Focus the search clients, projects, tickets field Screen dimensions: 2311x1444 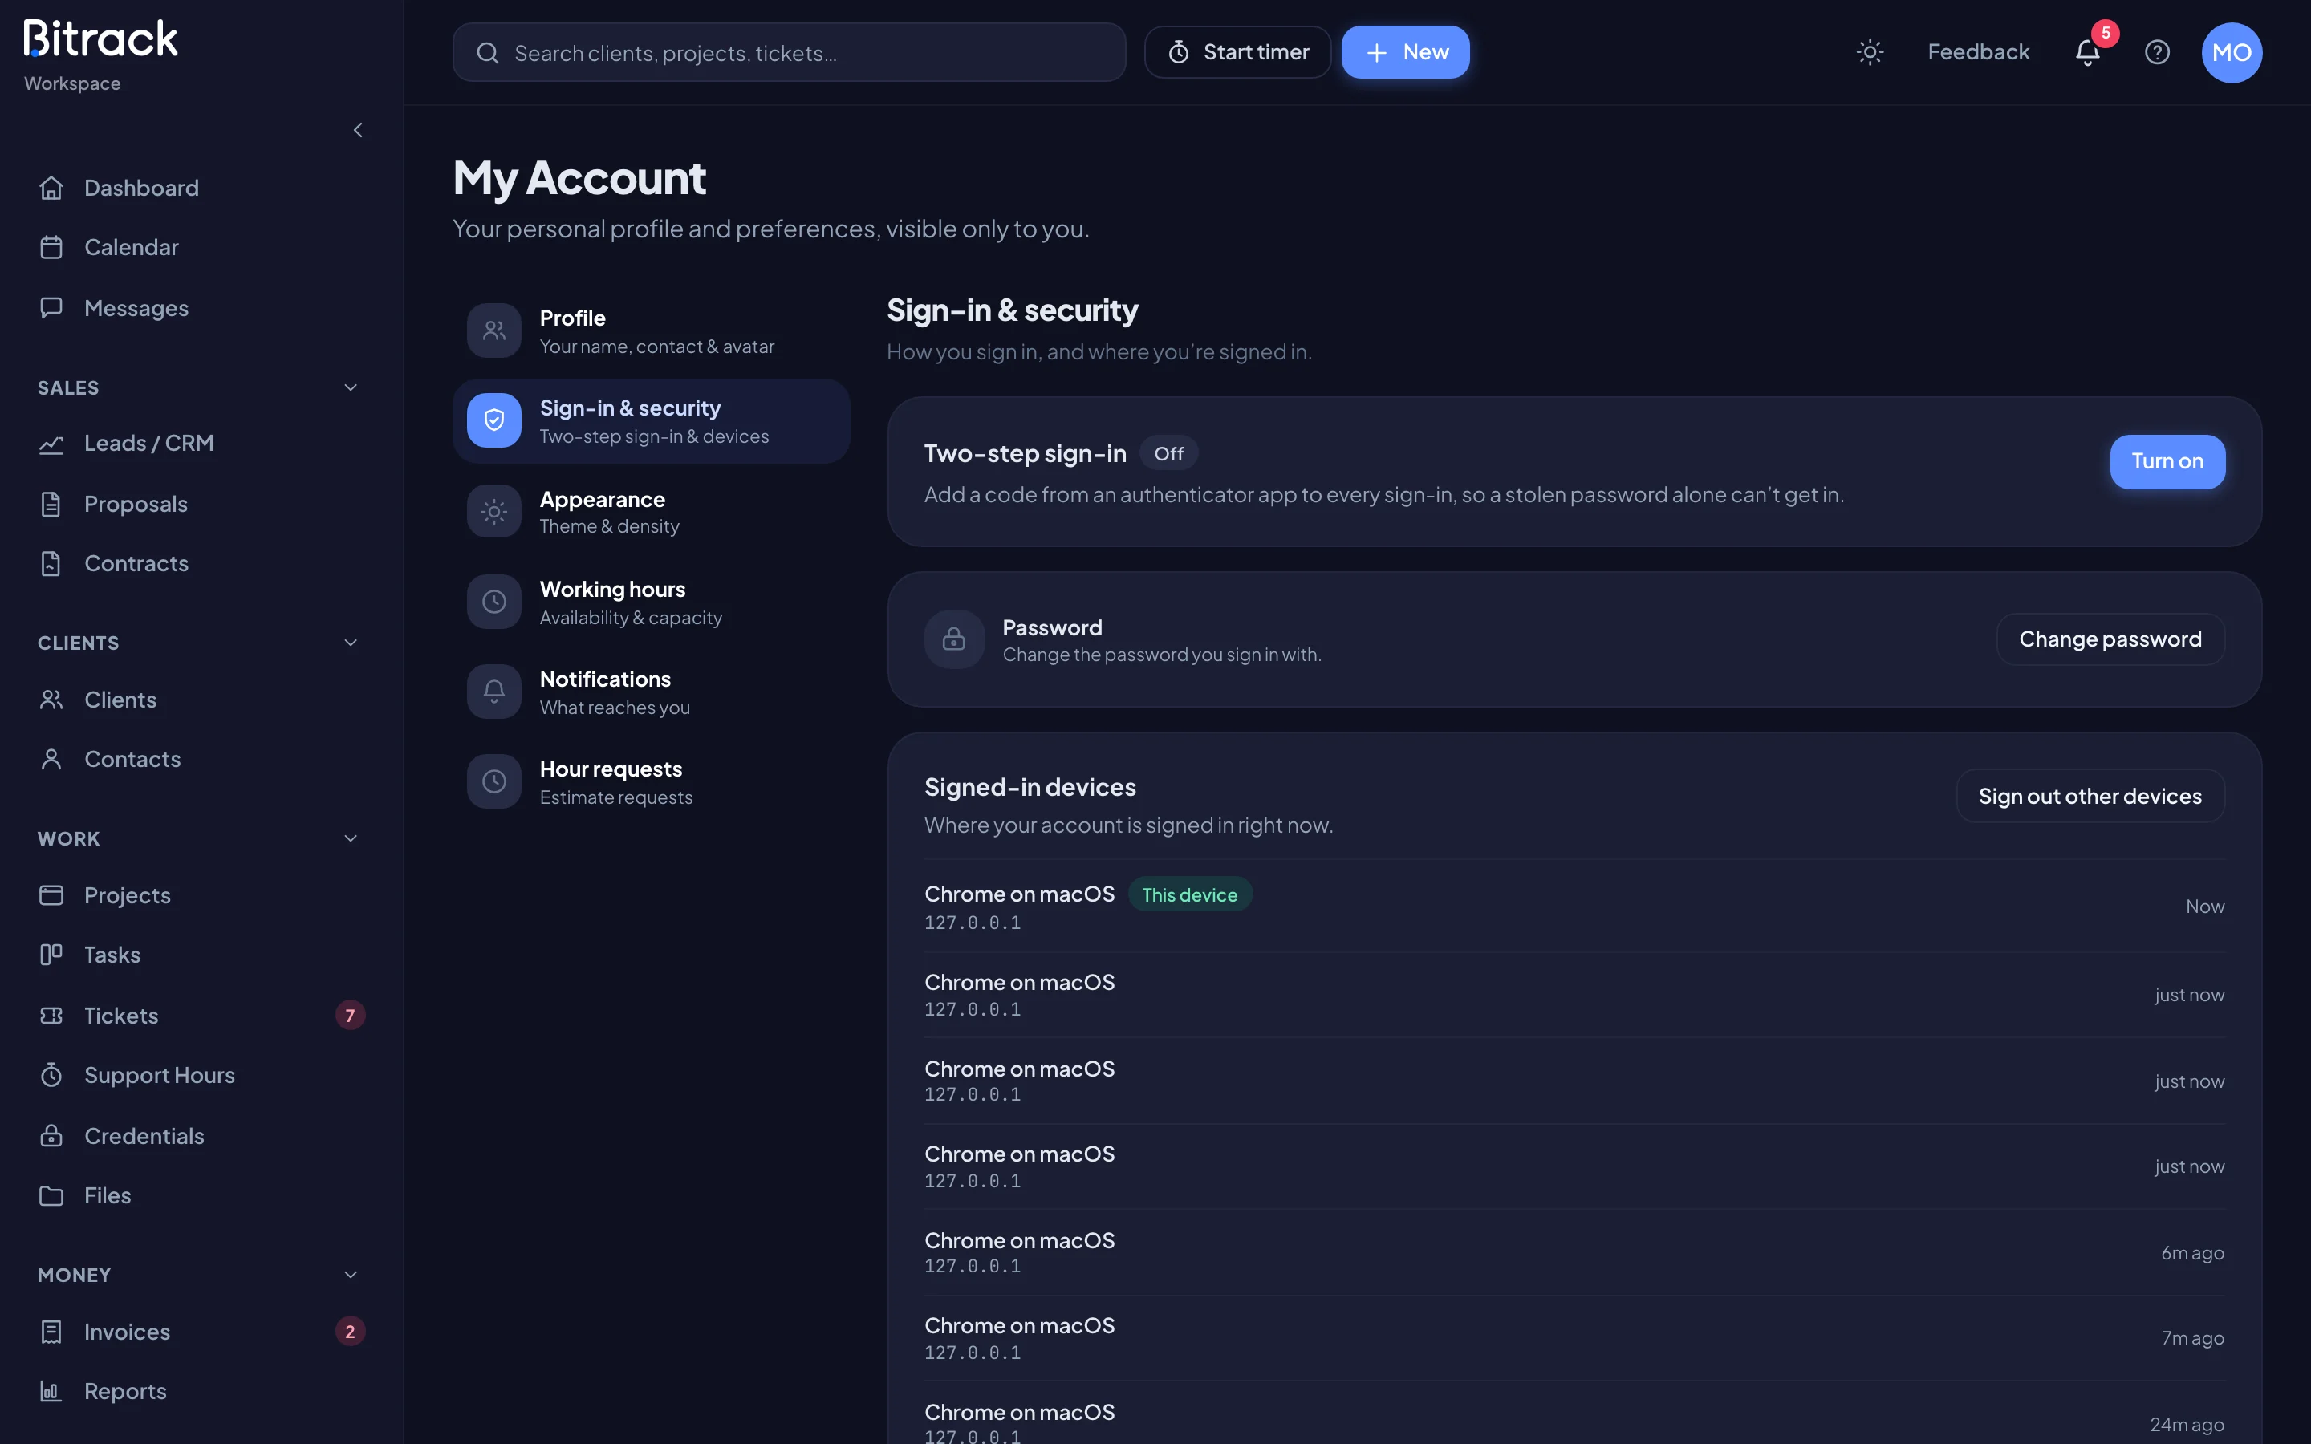coord(789,52)
